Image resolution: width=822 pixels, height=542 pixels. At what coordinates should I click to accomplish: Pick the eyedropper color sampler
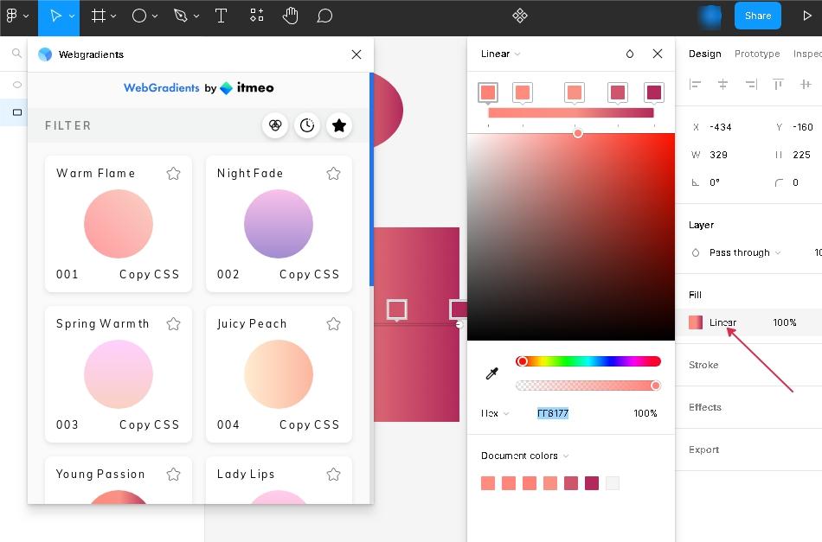click(x=491, y=373)
